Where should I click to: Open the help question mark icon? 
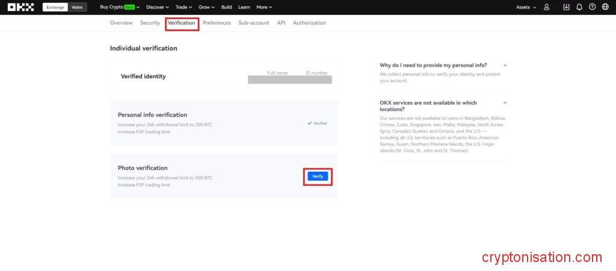[x=592, y=7]
